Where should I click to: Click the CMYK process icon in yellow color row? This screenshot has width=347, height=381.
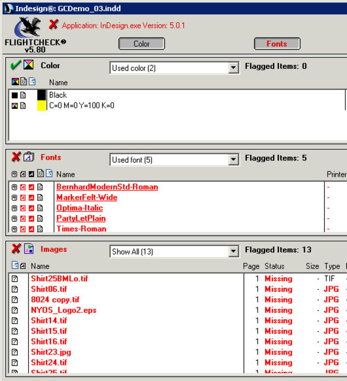coord(15,106)
